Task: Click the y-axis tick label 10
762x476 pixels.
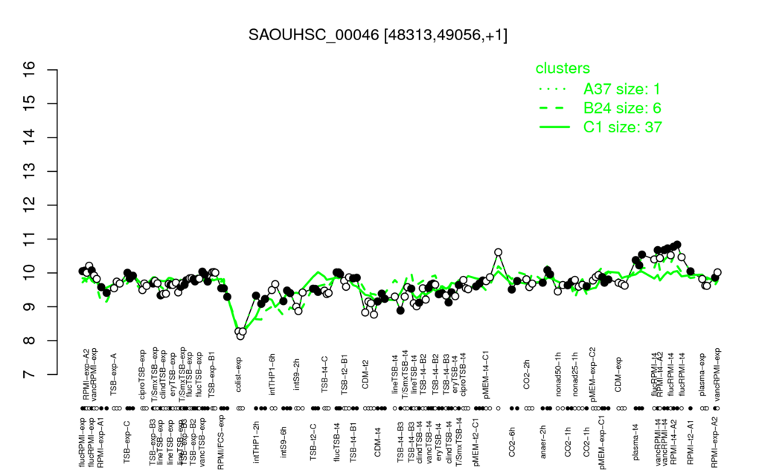Action: [29, 273]
